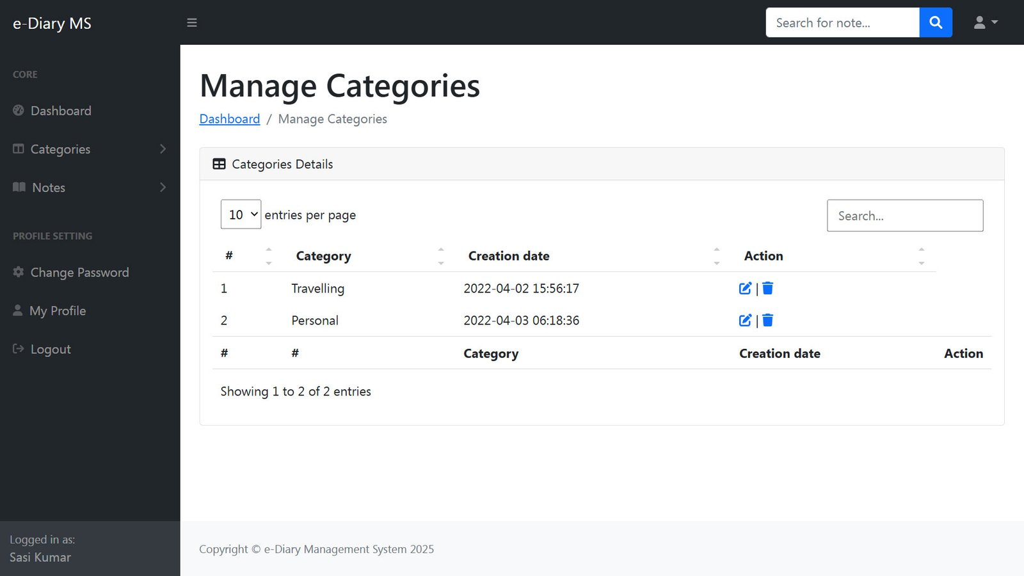Click the Showing 1 to 2 entries text
The width and height of the screenshot is (1024, 576).
coord(296,391)
